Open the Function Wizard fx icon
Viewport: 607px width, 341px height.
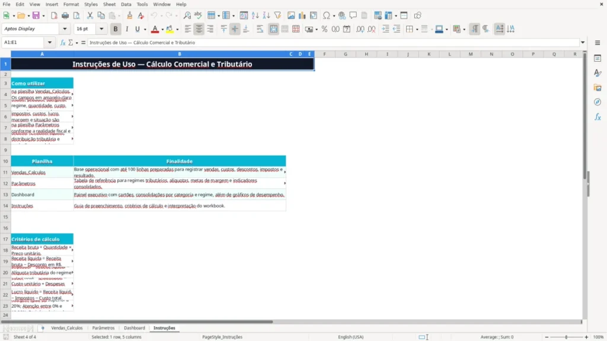click(x=63, y=43)
